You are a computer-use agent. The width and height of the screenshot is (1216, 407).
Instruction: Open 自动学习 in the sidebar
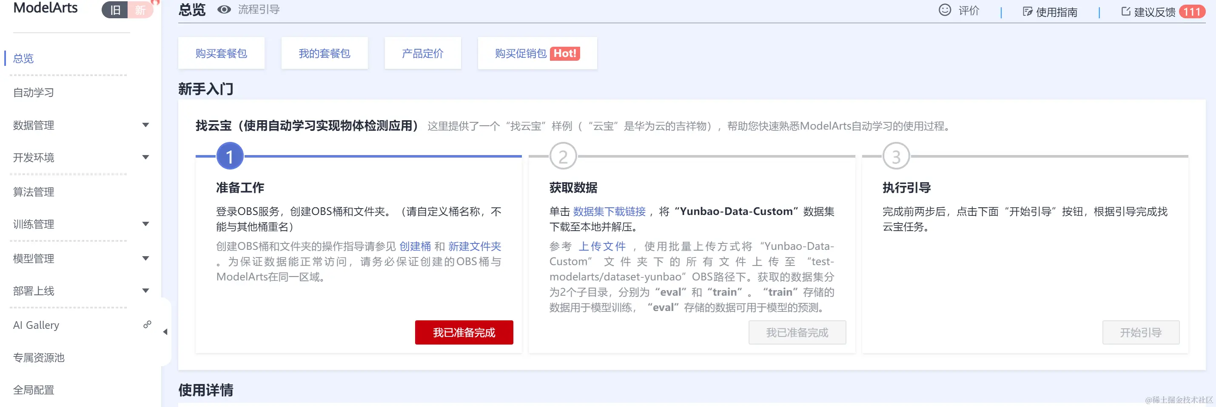[x=34, y=93]
